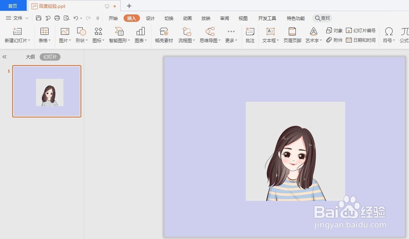Click the 思维导图 (Mind Map) tool
The image size is (409, 239).
click(x=209, y=35)
